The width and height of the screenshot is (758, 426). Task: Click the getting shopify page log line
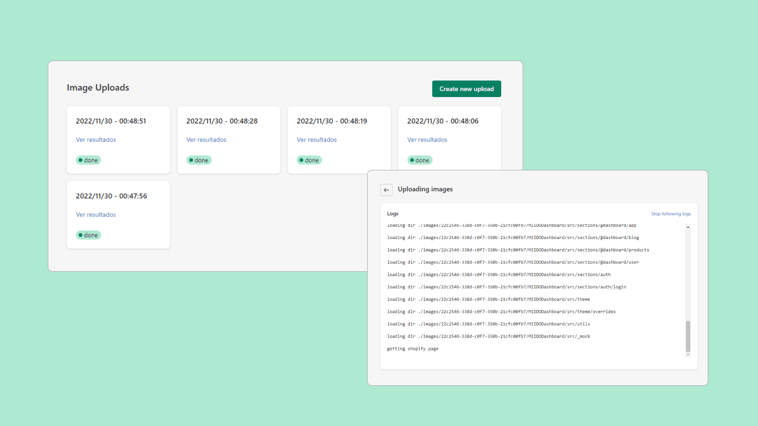(413, 348)
